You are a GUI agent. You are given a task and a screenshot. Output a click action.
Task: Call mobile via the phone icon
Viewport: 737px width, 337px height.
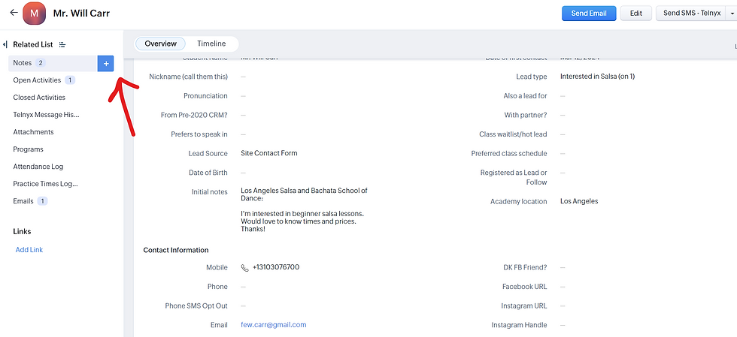[x=244, y=268]
